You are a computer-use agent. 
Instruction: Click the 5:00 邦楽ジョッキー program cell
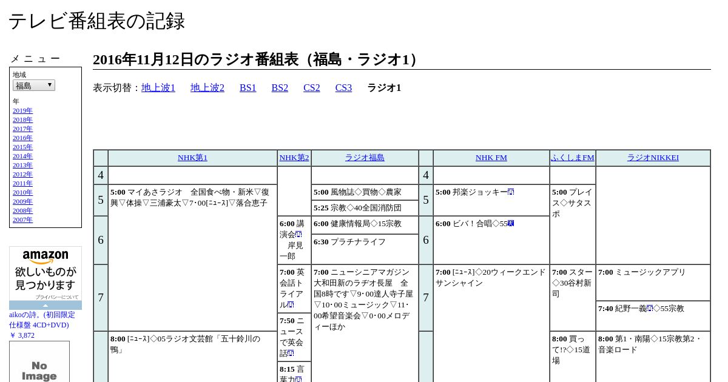coord(491,200)
